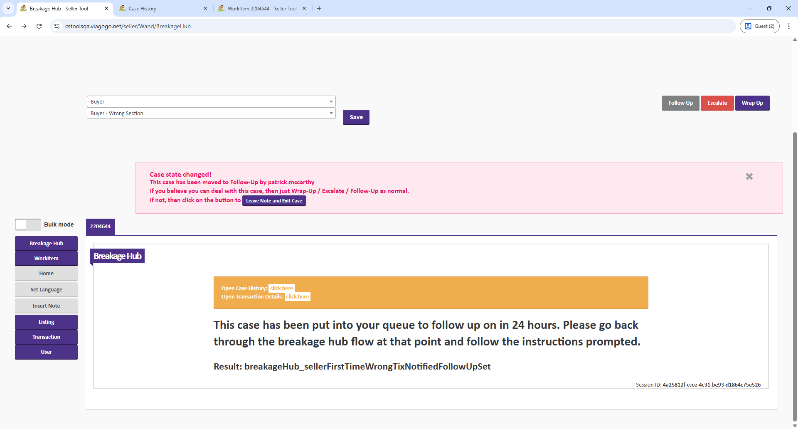Reload the current page
This screenshot has height=429, width=798.
(x=39, y=26)
